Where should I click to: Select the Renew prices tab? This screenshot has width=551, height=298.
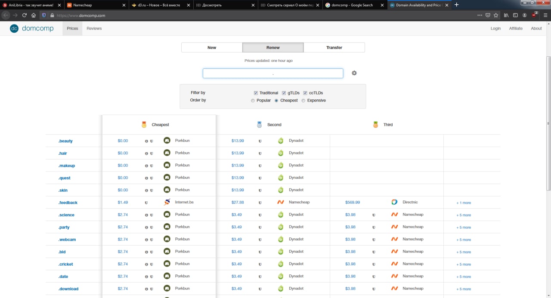click(x=273, y=47)
